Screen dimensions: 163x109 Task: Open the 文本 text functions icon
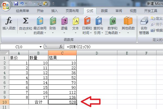pos(76,21)
